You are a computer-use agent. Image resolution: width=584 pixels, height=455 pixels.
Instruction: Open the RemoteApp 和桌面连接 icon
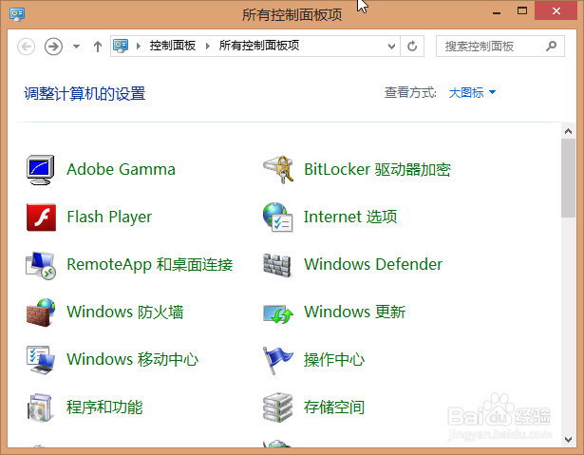41,265
